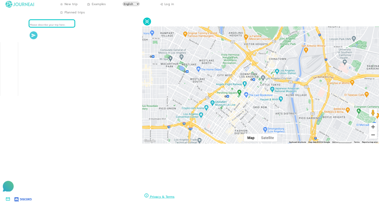Click Keyboard shortcuts on the map
379x213 pixels.
click(297, 142)
